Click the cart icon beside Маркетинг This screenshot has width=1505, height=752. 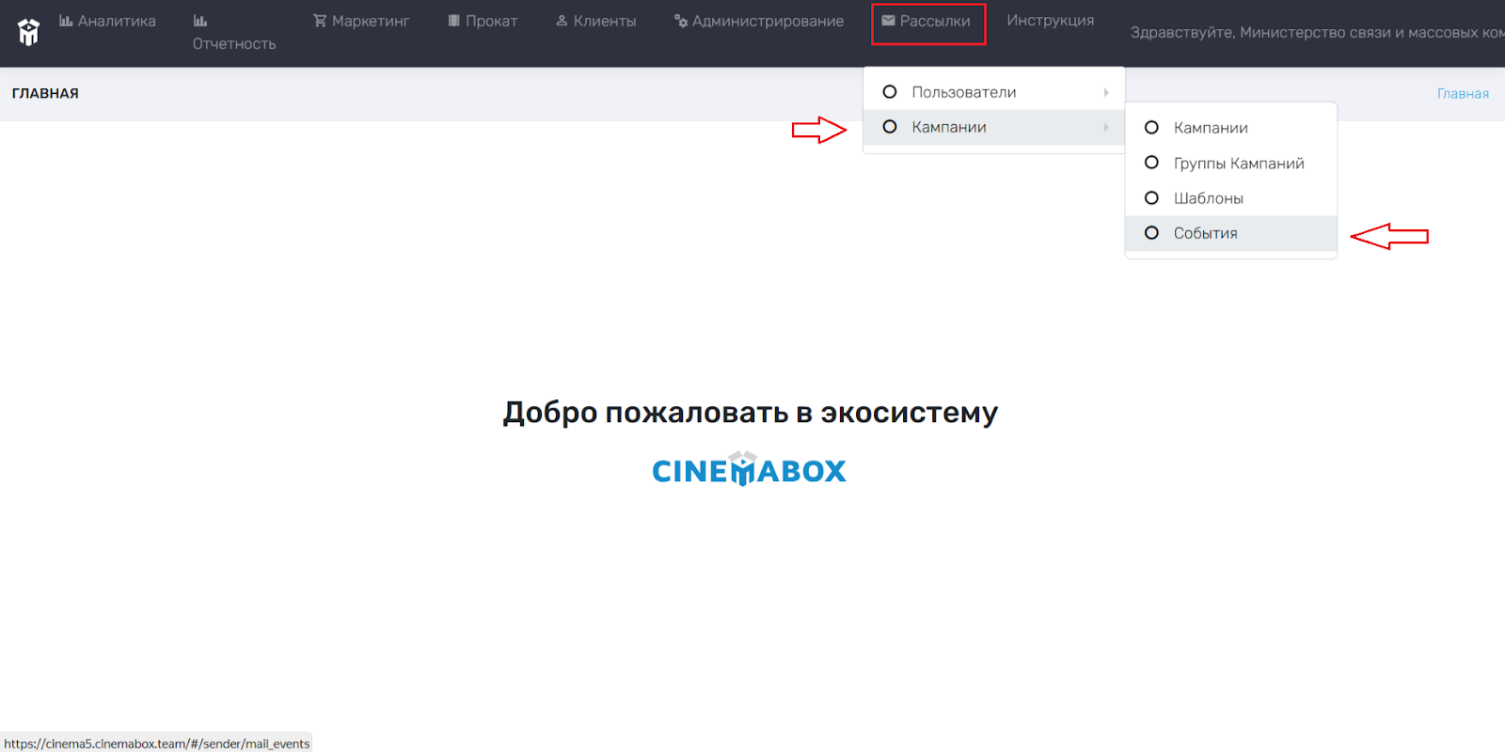(320, 21)
